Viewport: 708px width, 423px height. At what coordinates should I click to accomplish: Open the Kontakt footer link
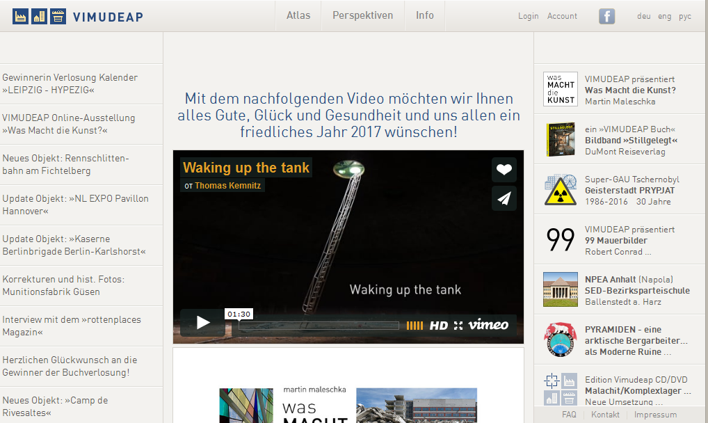605,415
